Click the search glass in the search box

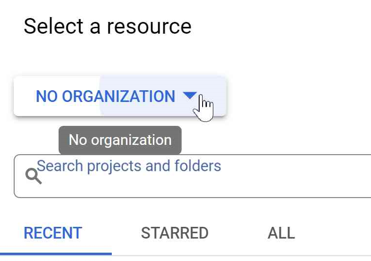tap(33, 176)
